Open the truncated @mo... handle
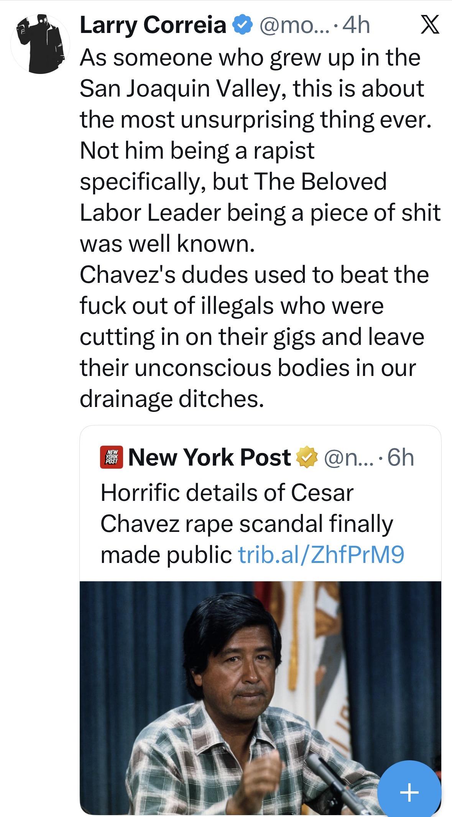This screenshot has height=817, width=452. tap(288, 26)
